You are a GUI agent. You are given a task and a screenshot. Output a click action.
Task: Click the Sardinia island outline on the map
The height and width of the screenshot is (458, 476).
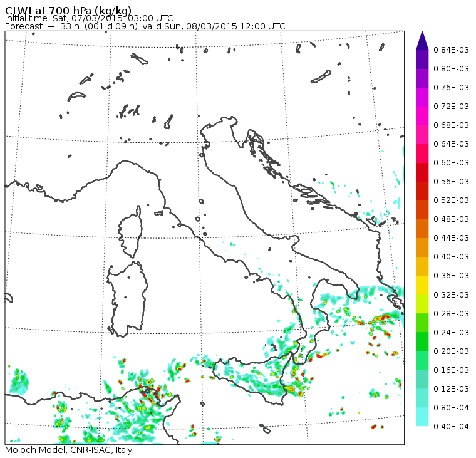128,299
